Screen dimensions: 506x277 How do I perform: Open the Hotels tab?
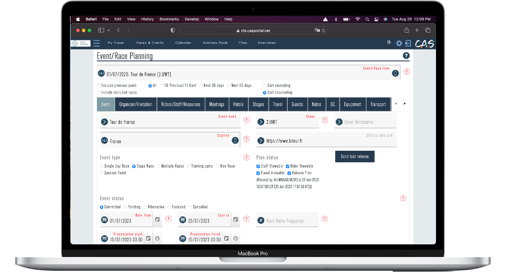pyautogui.click(x=238, y=104)
